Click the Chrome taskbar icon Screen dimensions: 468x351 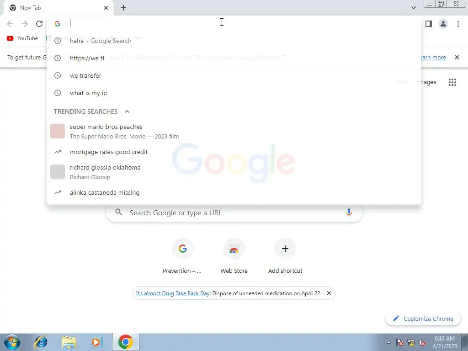pyautogui.click(x=125, y=342)
